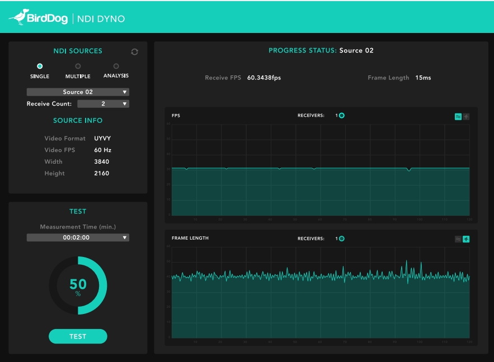Image resolution: width=494 pixels, height=362 pixels.
Task: Open the Measurement Time dropdown
Action: pyautogui.click(x=78, y=237)
